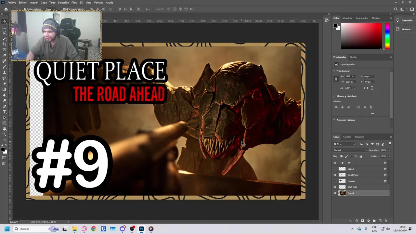Select the Brush tool

[4, 67]
